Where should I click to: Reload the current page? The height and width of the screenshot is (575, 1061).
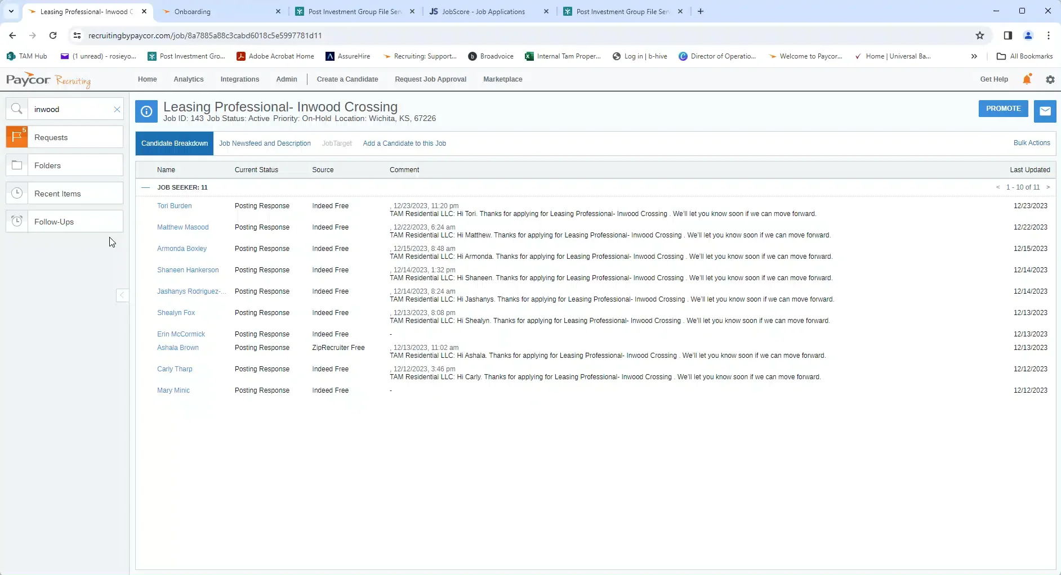[53, 35]
